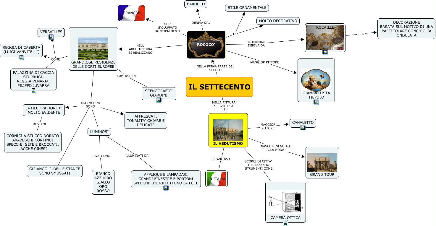
Task: Click the resource icon under PALAZZINA DI CACCIA node
Action: 33,90
